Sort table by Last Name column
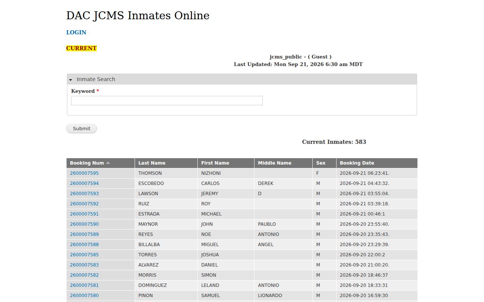Image resolution: width=484 pixels, height=302 pixels. tap(152, 163)
